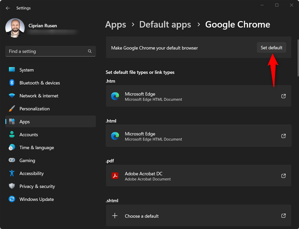The height and width of the screenshot is (229, 299).
Task: Click the search magnifier icon
Action: 90,51
